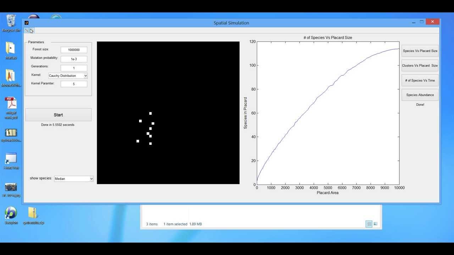Screen dimensions: 454x255
Task: Select the getresults.zip desktop file
Action: (33, 216)
